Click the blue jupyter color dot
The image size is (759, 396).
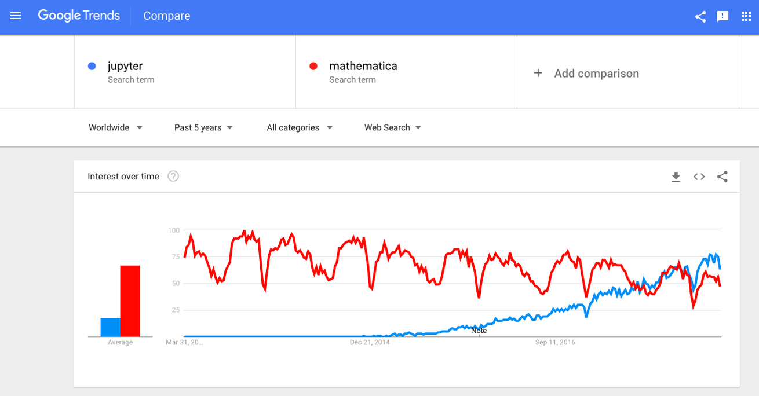[x=92, y=66]
